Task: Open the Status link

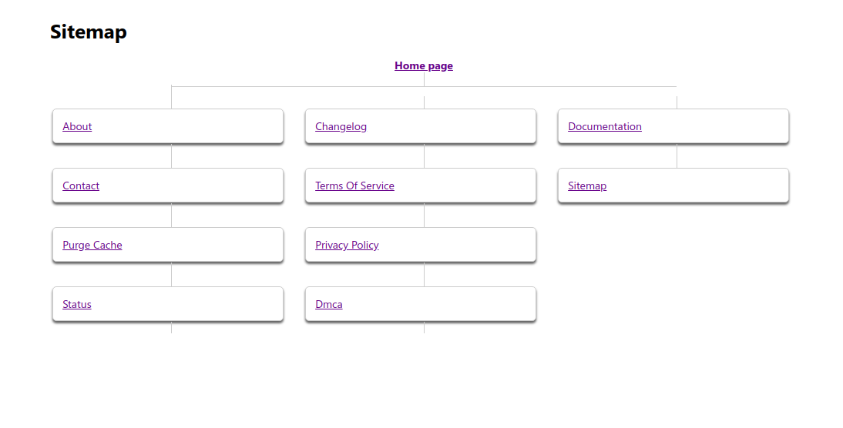Action: [x=77, y=305]
